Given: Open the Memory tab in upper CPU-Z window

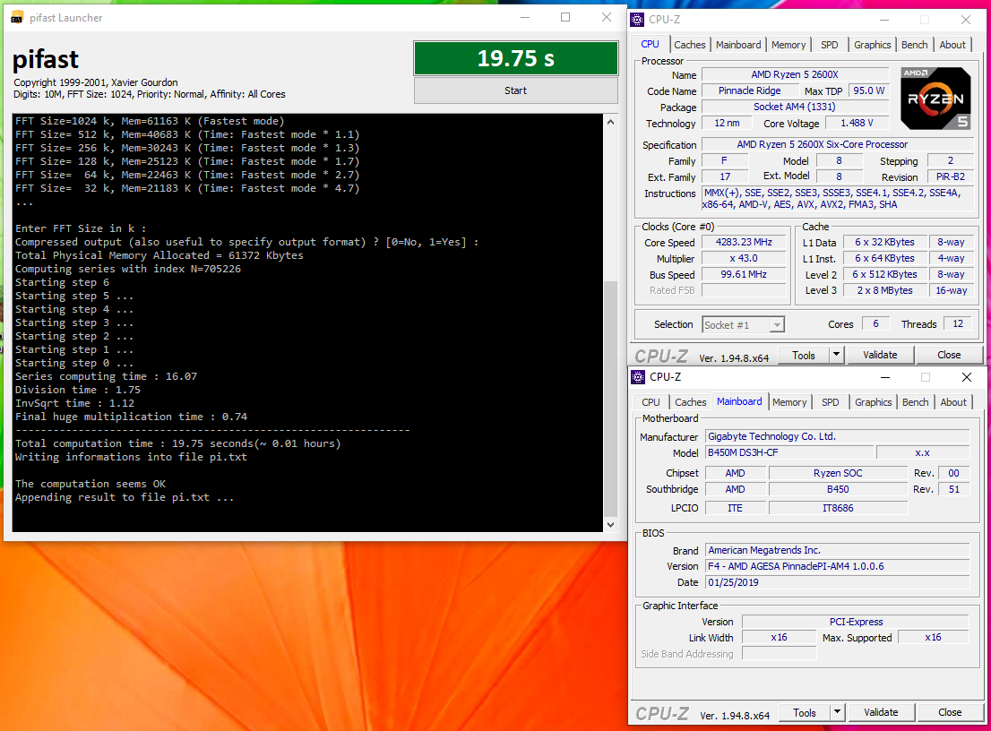Looking at the screenshot, I should pos(788,45).
